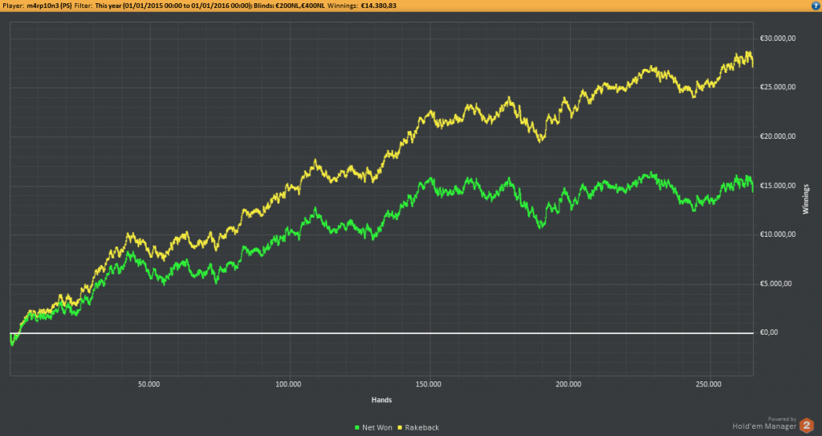Image resolution: width=822 pixels, height=436 pixels.
Task: Click the 50.000 hands axis label
Action: [x=149, y=384]
